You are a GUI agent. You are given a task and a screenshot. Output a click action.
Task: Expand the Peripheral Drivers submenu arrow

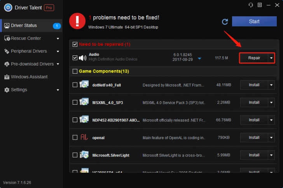click(x=58, y=52)
